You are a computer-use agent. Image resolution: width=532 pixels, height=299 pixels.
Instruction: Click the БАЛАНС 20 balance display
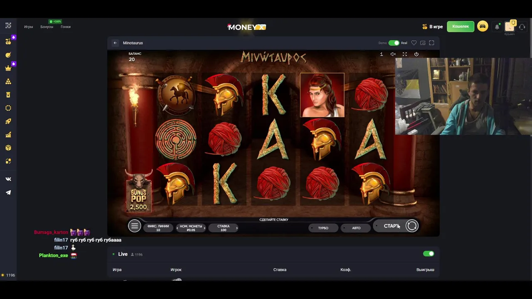(135, 57)
